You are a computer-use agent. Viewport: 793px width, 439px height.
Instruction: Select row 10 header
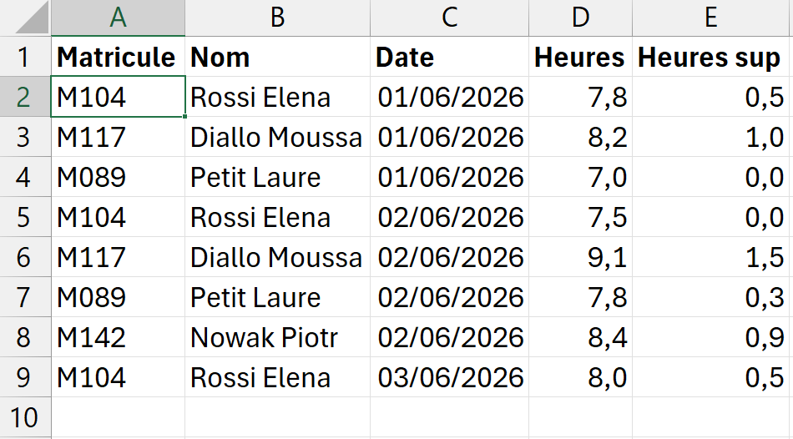pyautogui.click(x=25, y=417)
